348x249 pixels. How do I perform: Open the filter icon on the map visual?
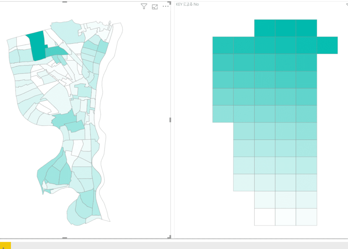[144, 6]
